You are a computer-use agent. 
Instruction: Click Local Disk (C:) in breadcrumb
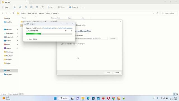click(32, 13)
